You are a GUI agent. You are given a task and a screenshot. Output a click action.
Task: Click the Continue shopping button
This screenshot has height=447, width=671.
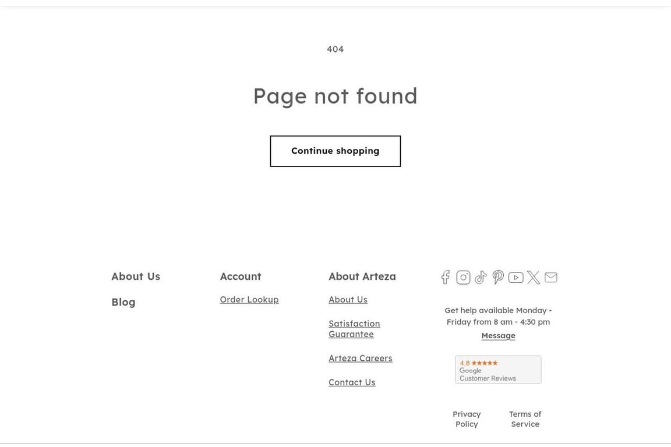pyautogui.click(x=335, y=151)
